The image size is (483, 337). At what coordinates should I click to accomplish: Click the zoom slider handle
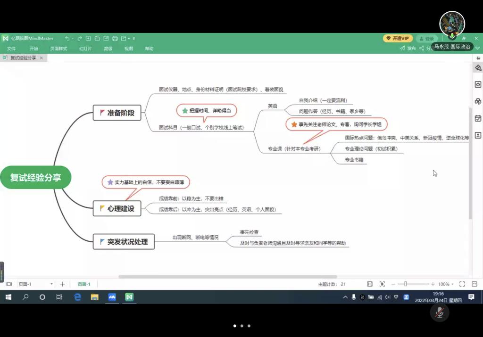(x=405, y=284)
